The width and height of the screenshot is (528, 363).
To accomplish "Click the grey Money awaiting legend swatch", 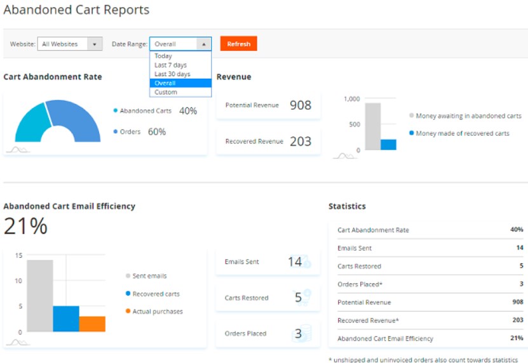I will (412, 116).
